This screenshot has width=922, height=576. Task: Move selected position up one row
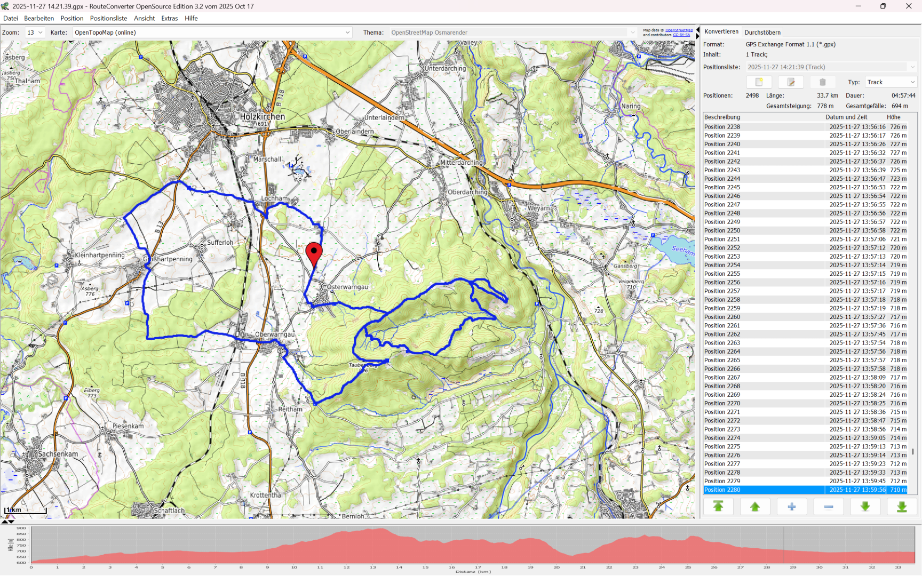[x=755, y=507]
